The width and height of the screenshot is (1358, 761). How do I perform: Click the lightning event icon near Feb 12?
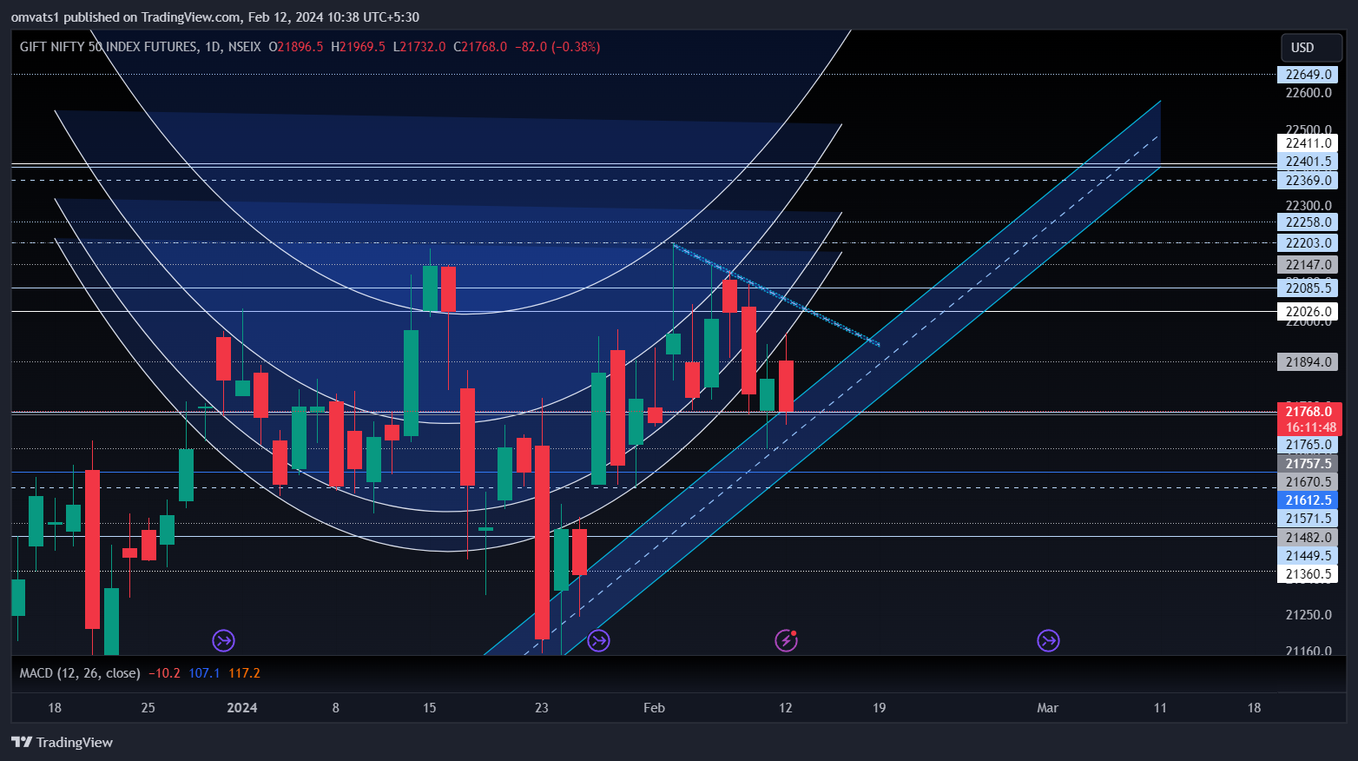(786, 641)
